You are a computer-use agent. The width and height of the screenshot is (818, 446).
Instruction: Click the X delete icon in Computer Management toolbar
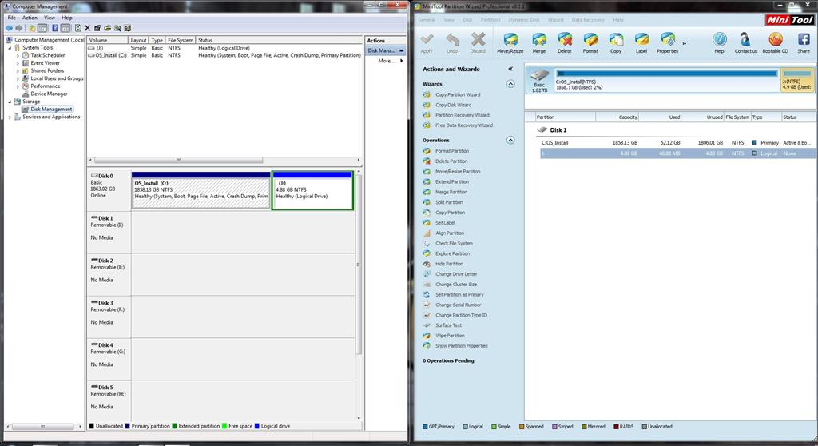click(x=88, y=28)
